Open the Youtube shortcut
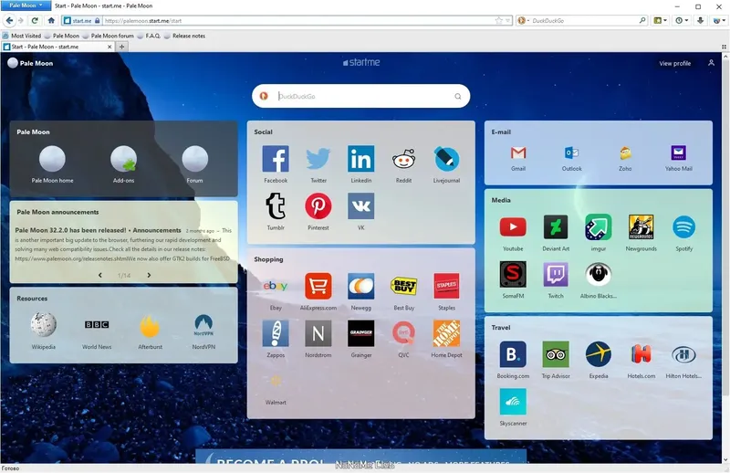Screen dimensions: 730x473 click(513, 227)
